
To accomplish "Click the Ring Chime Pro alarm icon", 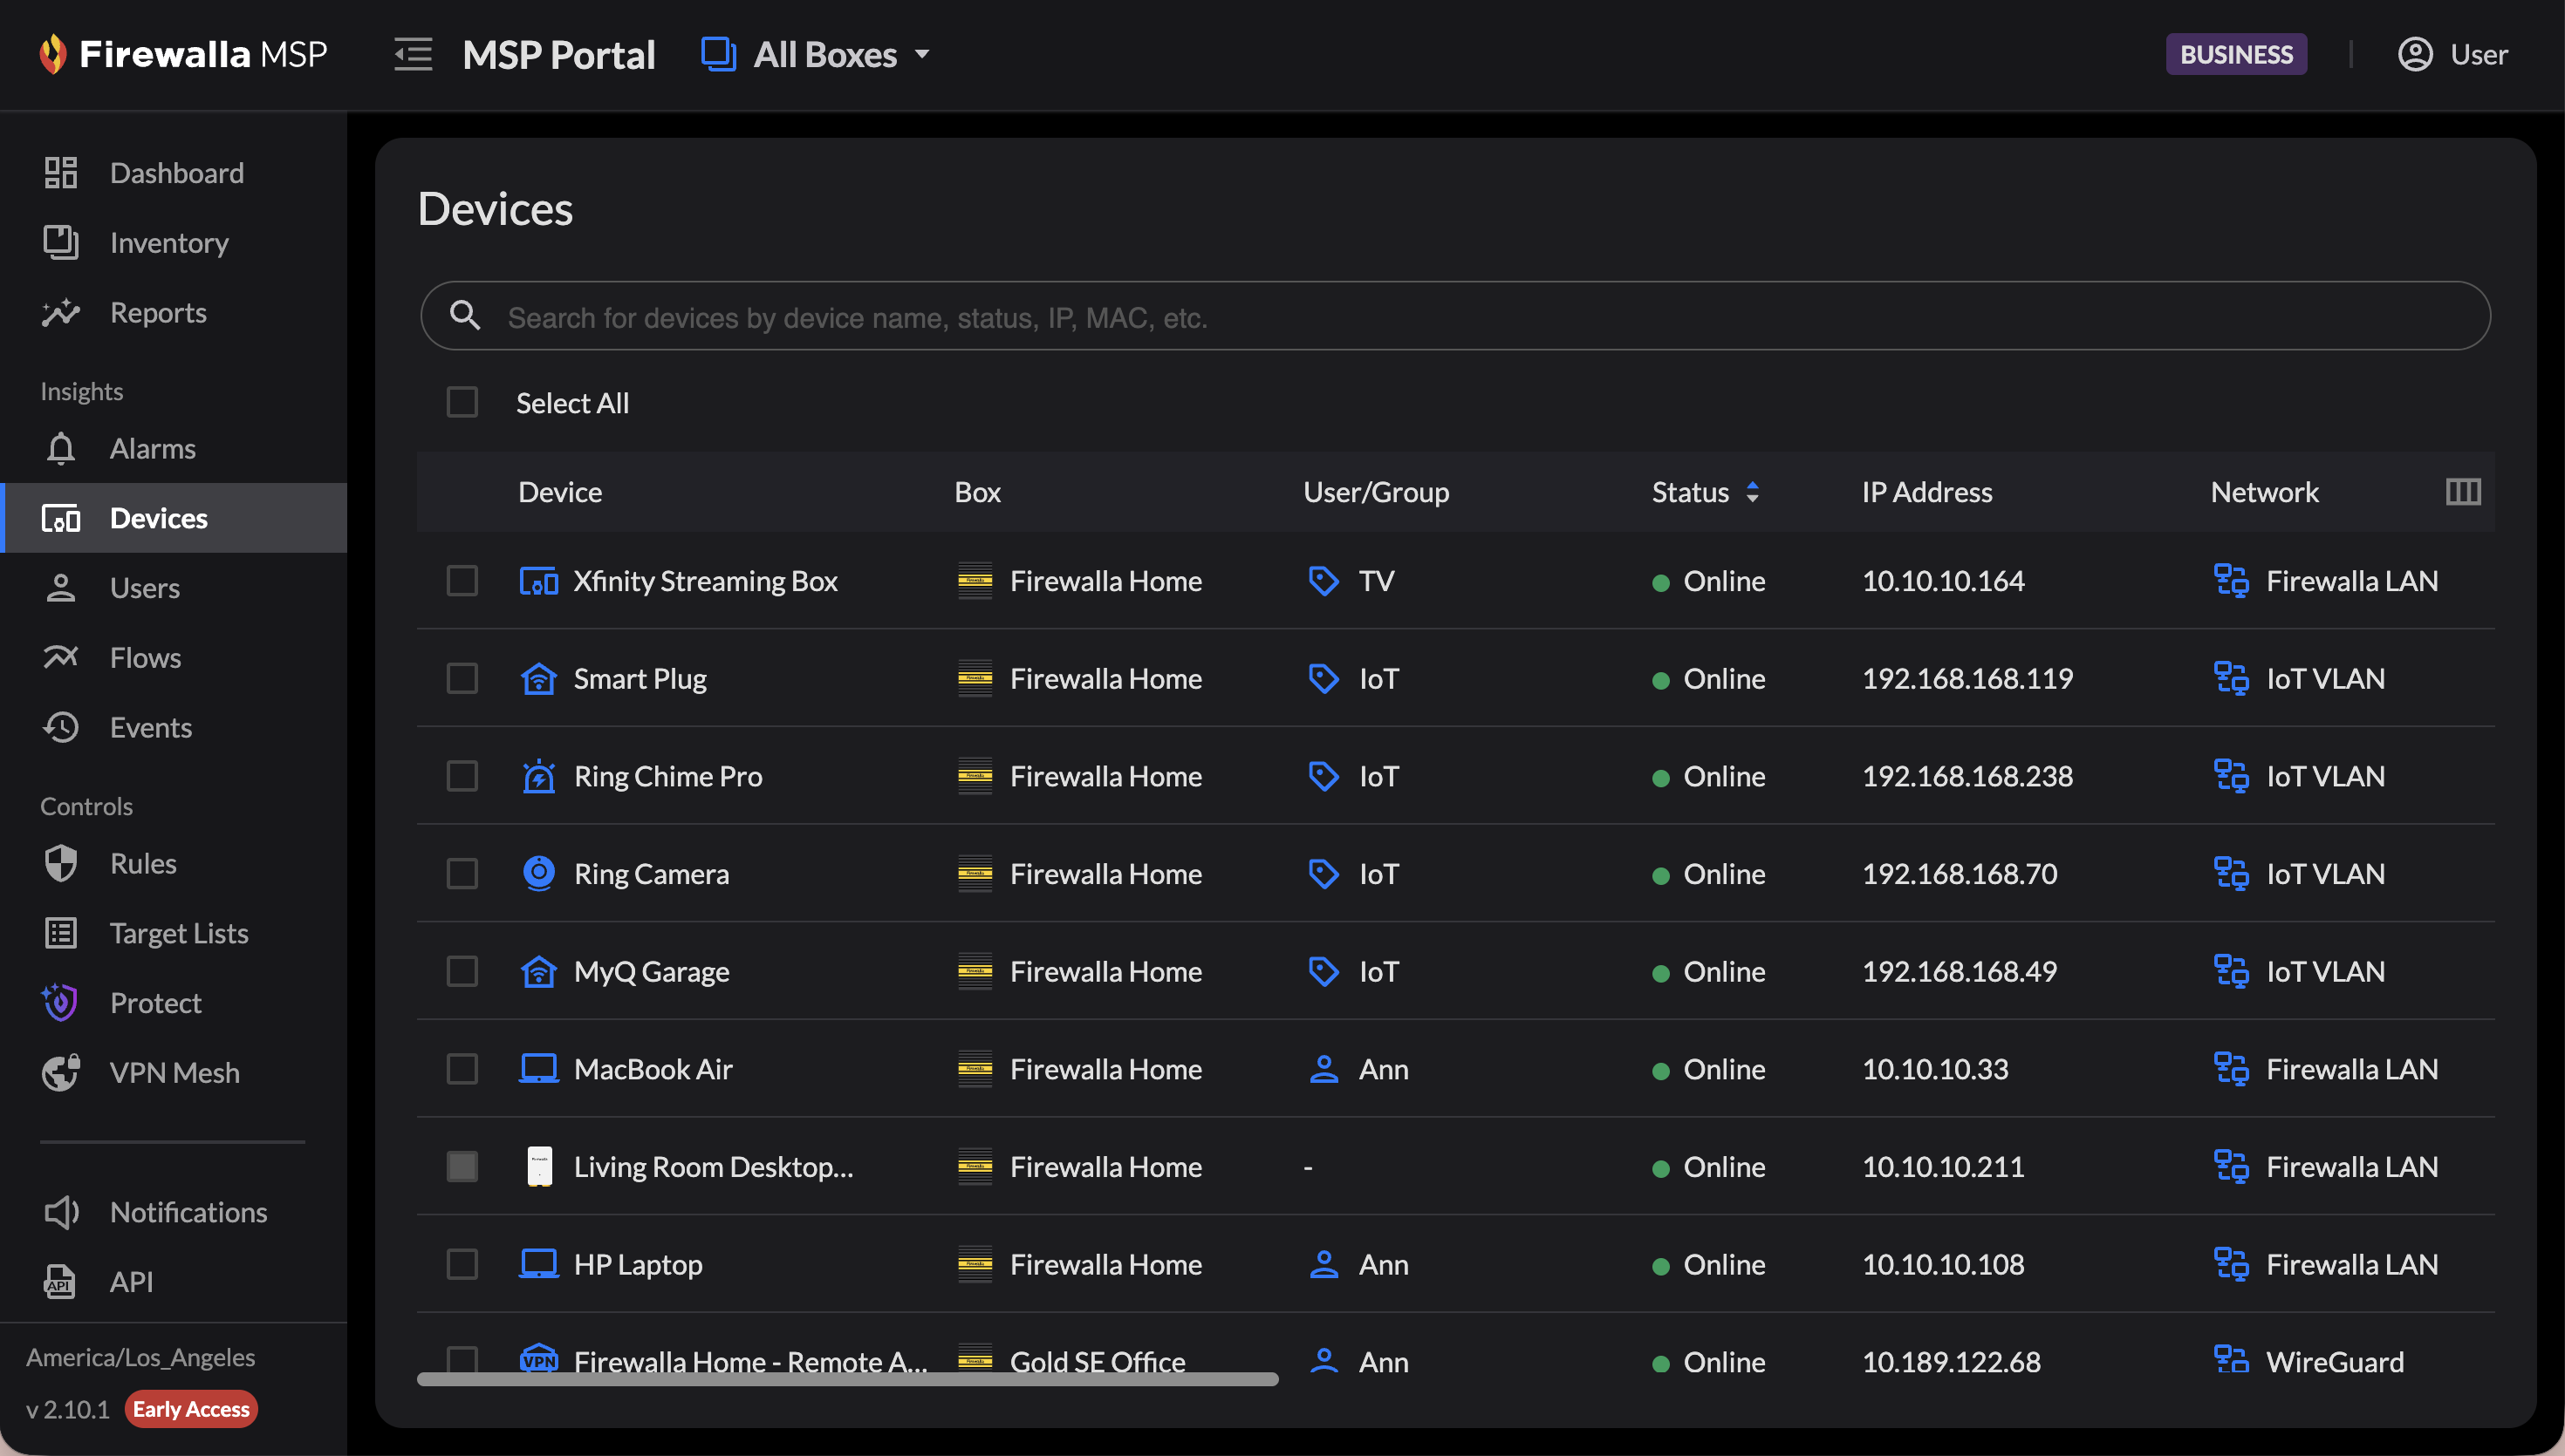I will [538, 776].
